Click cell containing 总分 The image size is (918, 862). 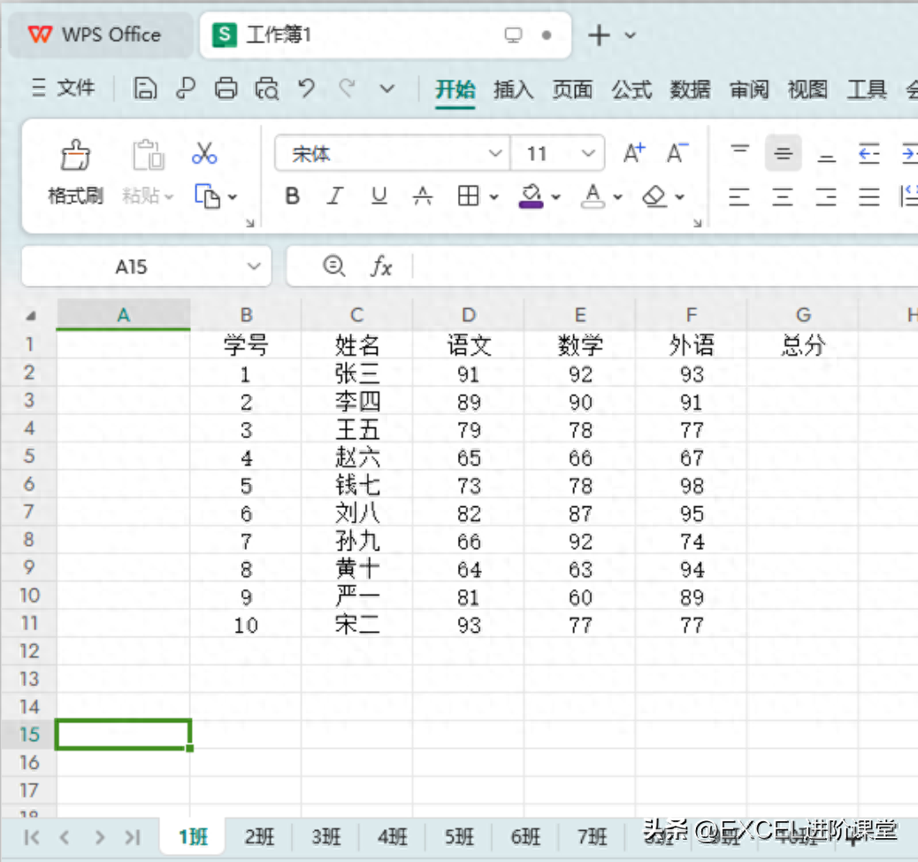coord(803,344)
